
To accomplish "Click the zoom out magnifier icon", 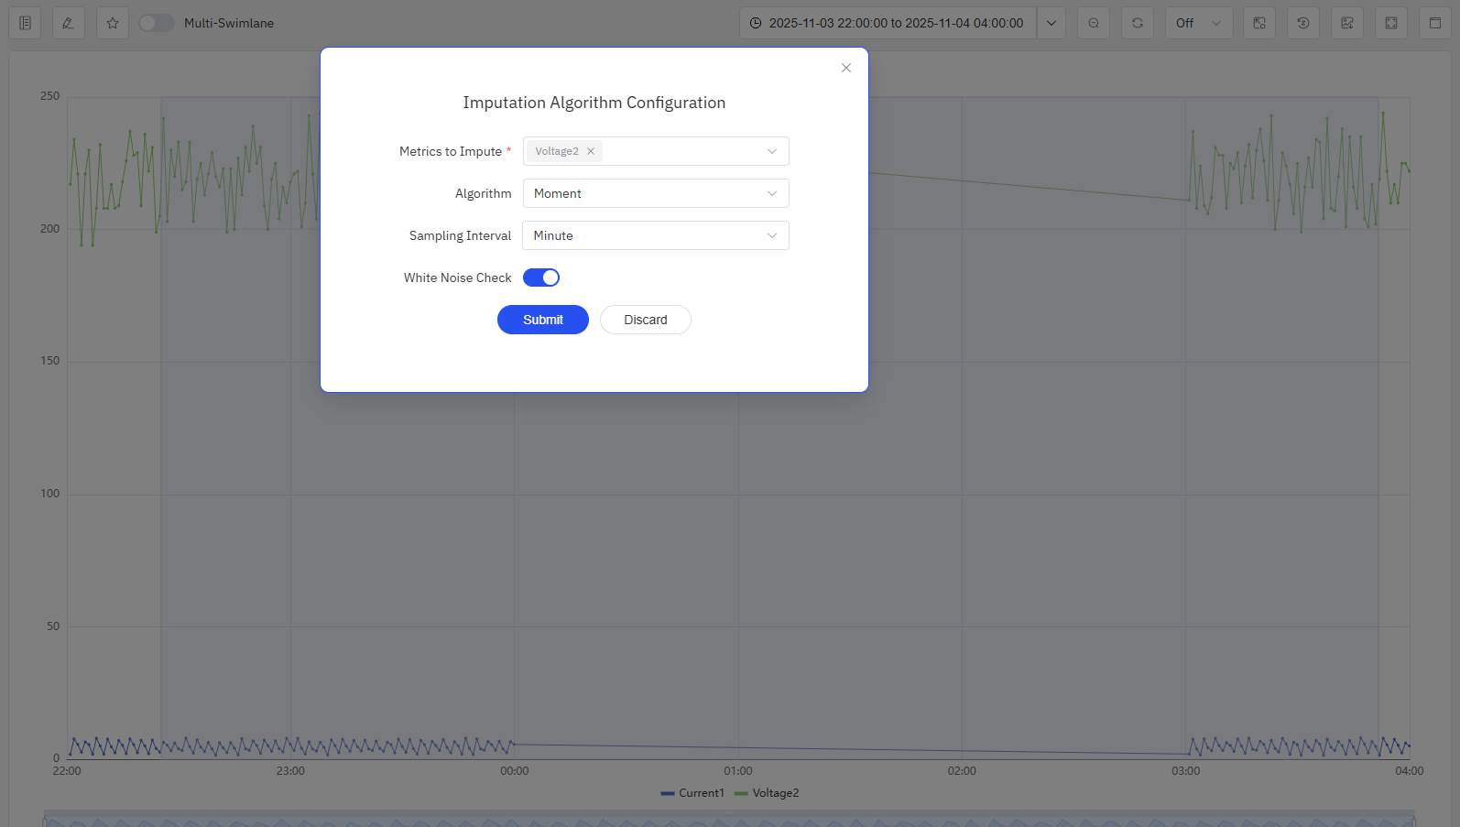I will coord(1094,23).
